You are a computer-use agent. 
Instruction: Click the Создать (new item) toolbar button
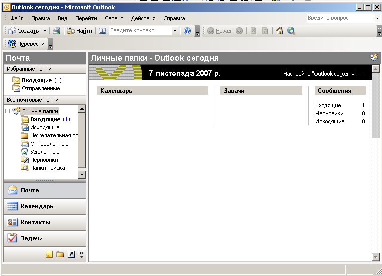point(24,31)
